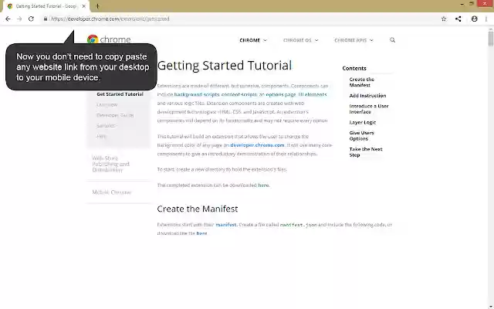The width and height of the screenshot is (494, 309).
Task: Click the site search magnifier icon
Action: 392,40
